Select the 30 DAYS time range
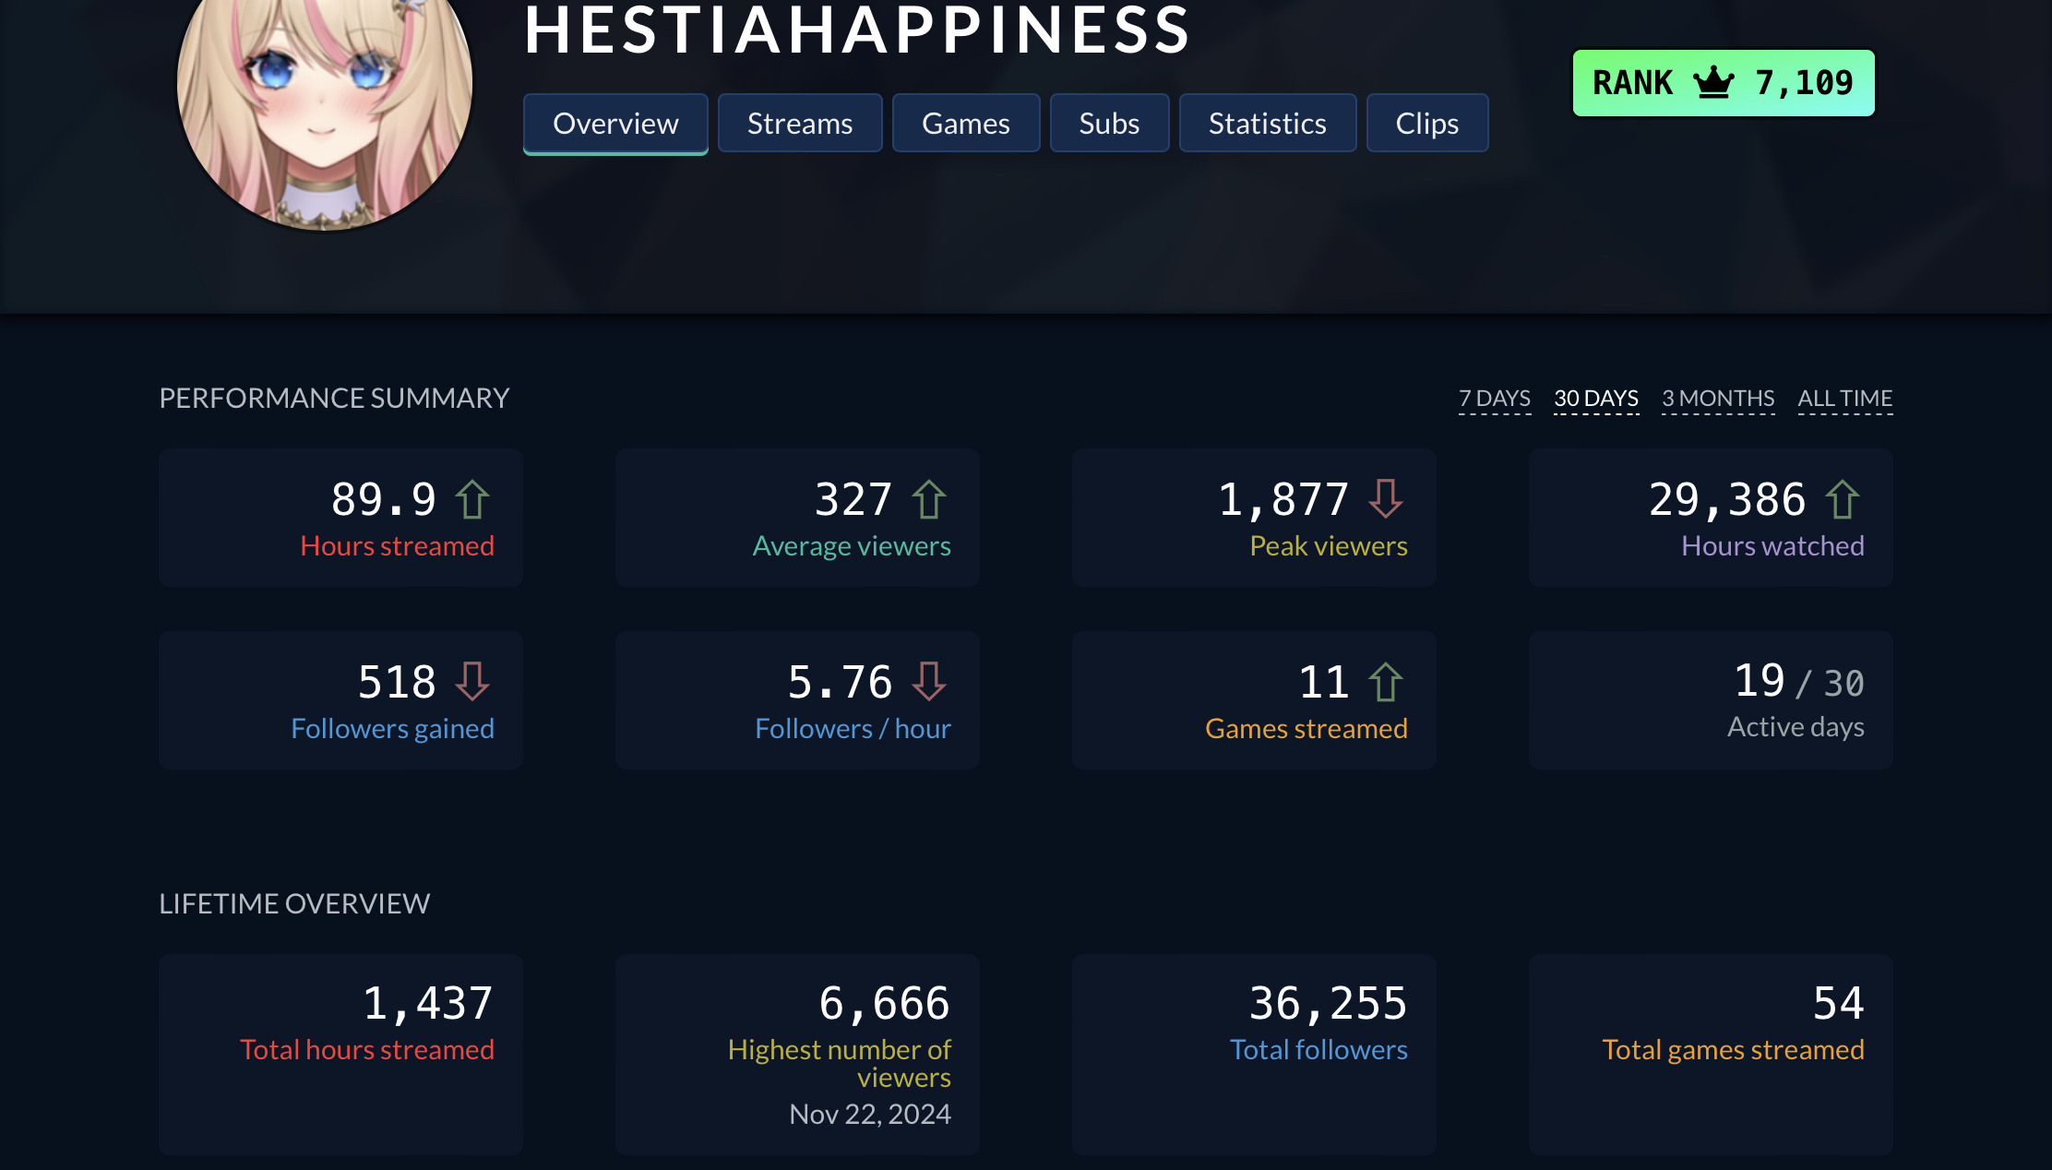The width and height of the screenshot is (2052, 1170). click(x=1595, y=399)
